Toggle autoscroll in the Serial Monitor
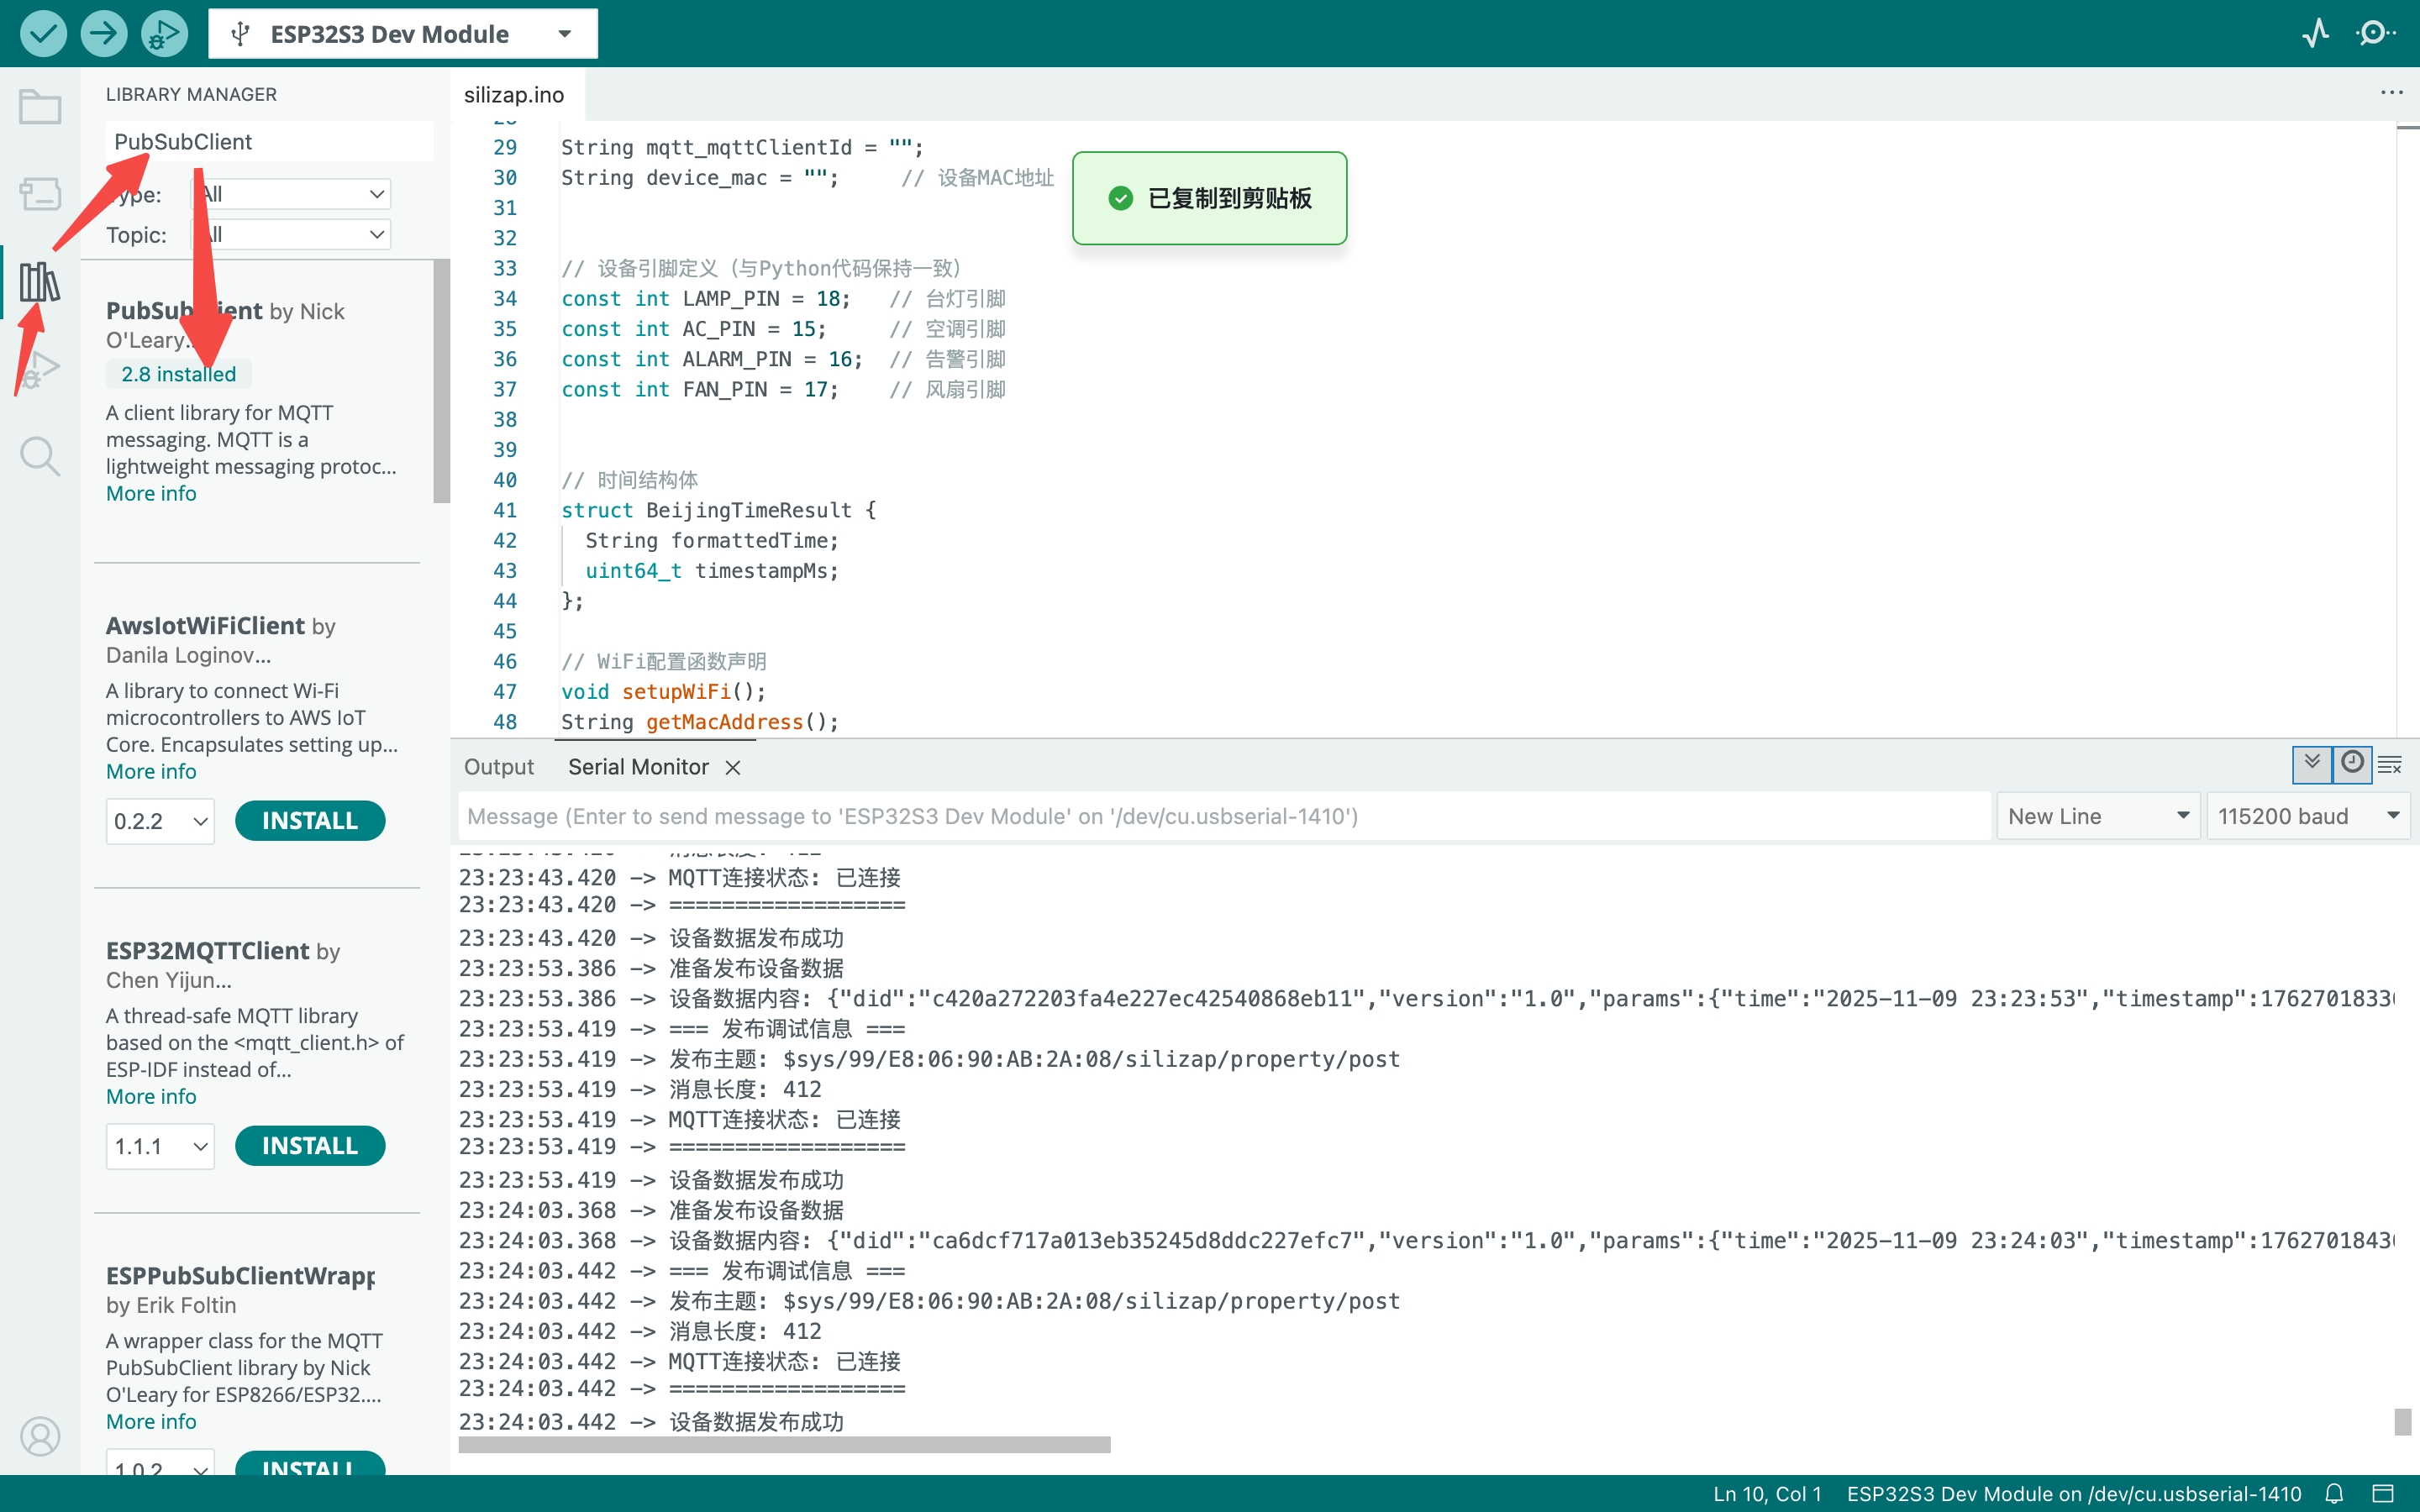Image resolution: width=2420 pixels, height=1512 pixels. [x=2312, y=765]
